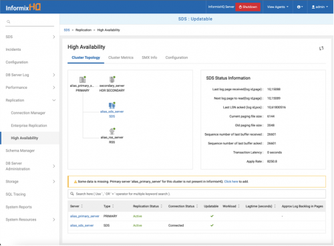Image resolution: width=334 pixels, height=246 pixels.
Task: Click the SDS breadcrumb link
Action: pyautogui.click(x=67, y=30)
